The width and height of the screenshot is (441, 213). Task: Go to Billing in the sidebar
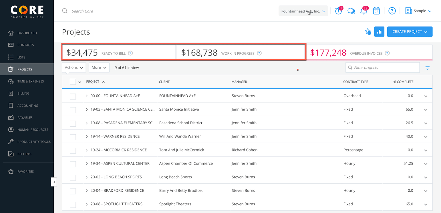[x=27, y=93]
